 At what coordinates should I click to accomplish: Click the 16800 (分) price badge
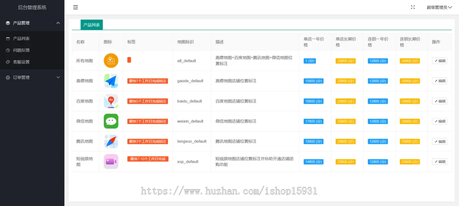pos(313,101)
